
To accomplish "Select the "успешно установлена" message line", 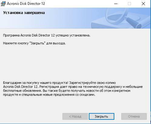I will click(x=47, y=35).
